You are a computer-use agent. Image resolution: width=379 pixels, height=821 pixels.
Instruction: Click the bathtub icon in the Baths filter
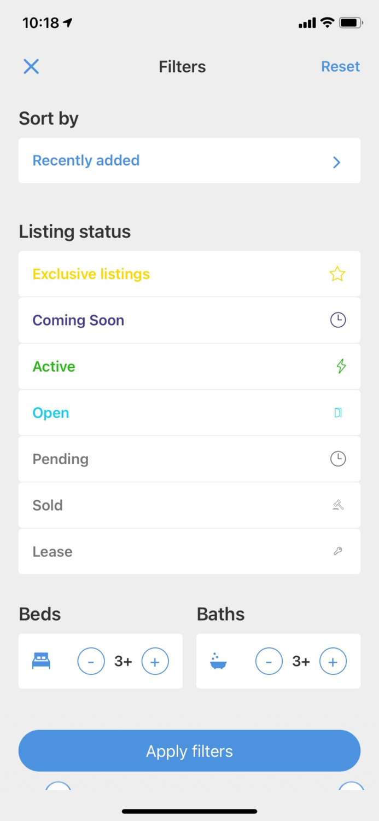[218, 661]
